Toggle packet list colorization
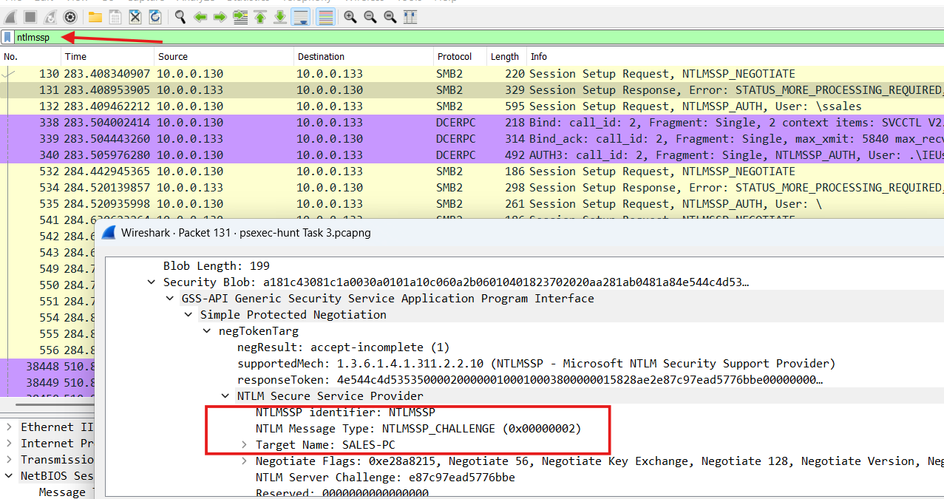The width and height of the screenshot is (944, 499). (x=325, y=16)
